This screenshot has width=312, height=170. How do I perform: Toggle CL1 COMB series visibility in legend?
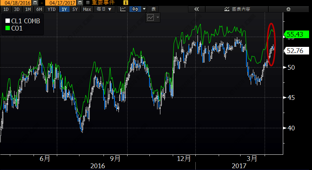8,21
